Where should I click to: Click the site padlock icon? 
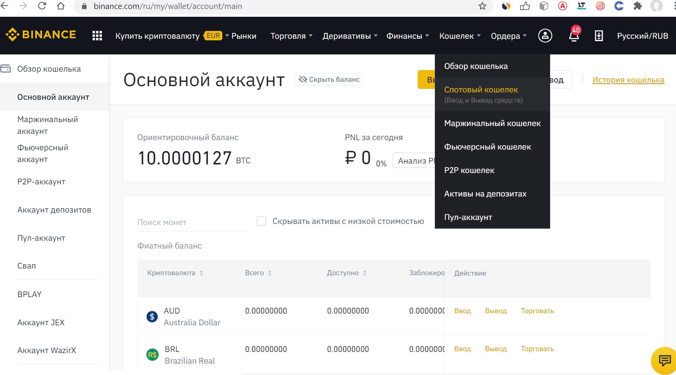point(84,6)
